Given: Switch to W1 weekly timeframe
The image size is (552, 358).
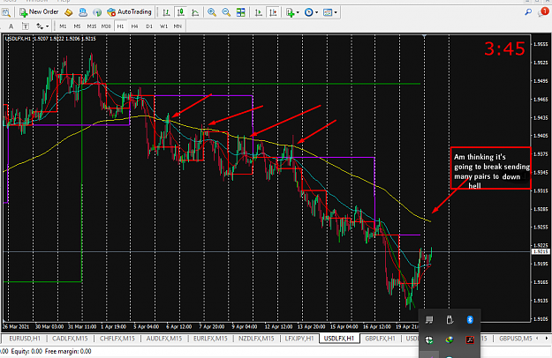Looking at the screenshot, I should [x=163, y=26].
